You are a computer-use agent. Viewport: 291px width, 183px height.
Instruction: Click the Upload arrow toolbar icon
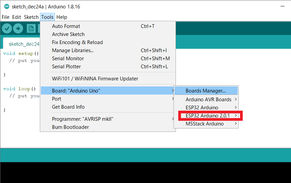[x=18, y=29]
